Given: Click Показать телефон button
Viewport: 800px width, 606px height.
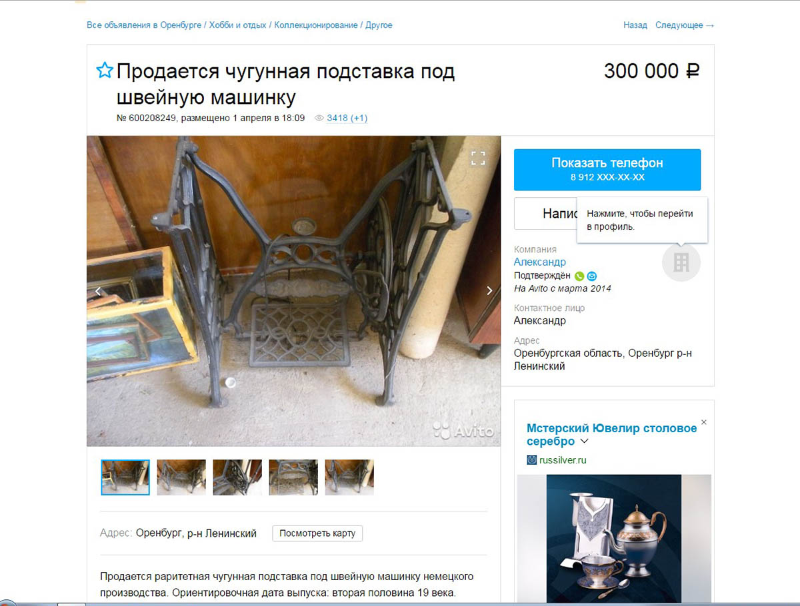Looking at the screenshot, I should 607,170.
